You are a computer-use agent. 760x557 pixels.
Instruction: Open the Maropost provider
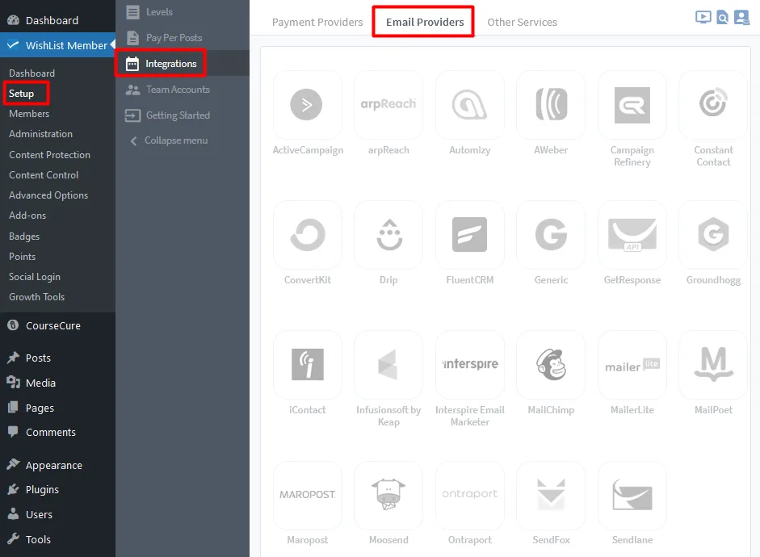click(307, 495)
